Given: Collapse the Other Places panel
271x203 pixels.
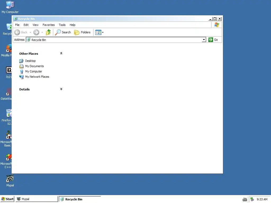Looking at the screenshot, I should click(61, 53).
